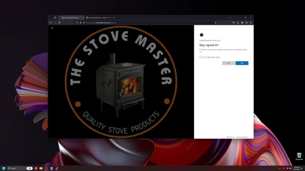305x171 pixels.
Task: Click the microphone tray icon
Action: [x=284, y=168]
